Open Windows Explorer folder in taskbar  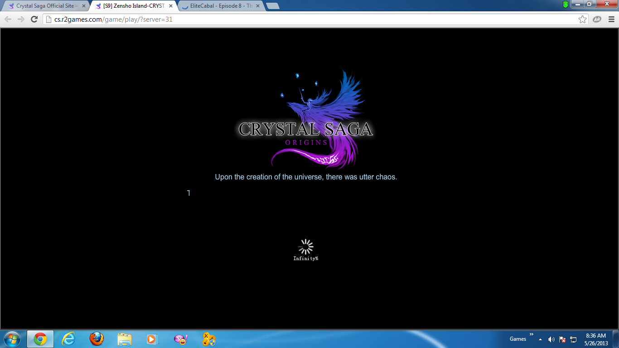tap(124, 339)
